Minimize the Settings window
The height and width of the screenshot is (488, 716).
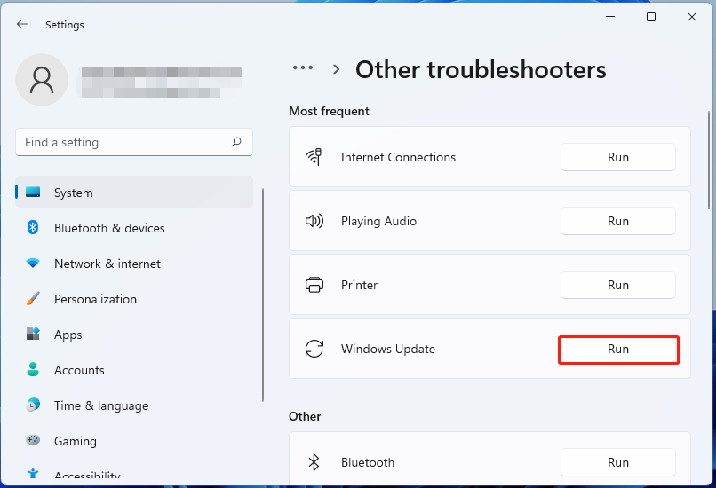(x=610, y=17)
